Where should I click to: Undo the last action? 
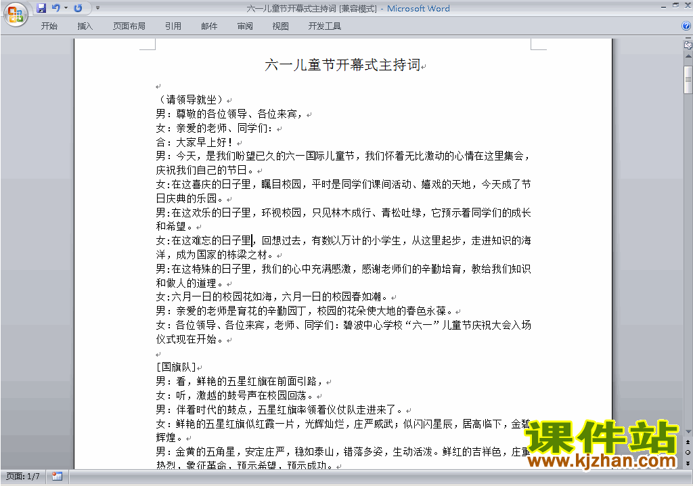55,8
